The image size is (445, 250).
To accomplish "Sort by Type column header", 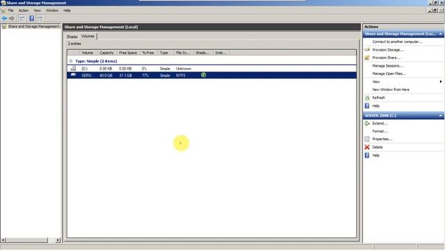I will coord(165,53).
